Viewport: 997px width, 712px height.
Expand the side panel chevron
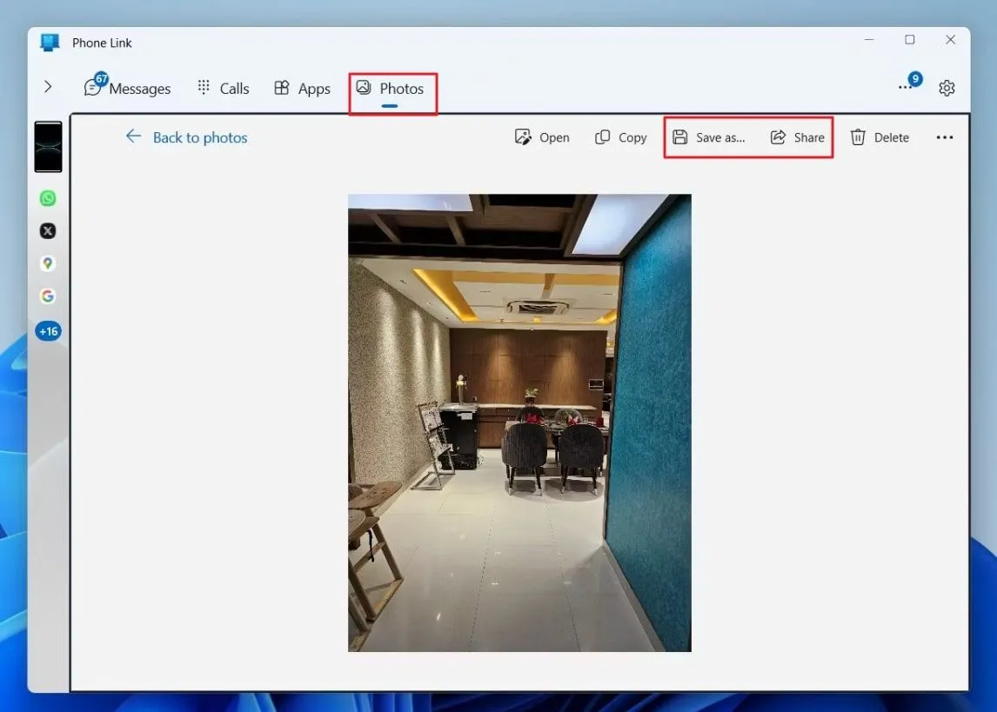tap(48, 86)
